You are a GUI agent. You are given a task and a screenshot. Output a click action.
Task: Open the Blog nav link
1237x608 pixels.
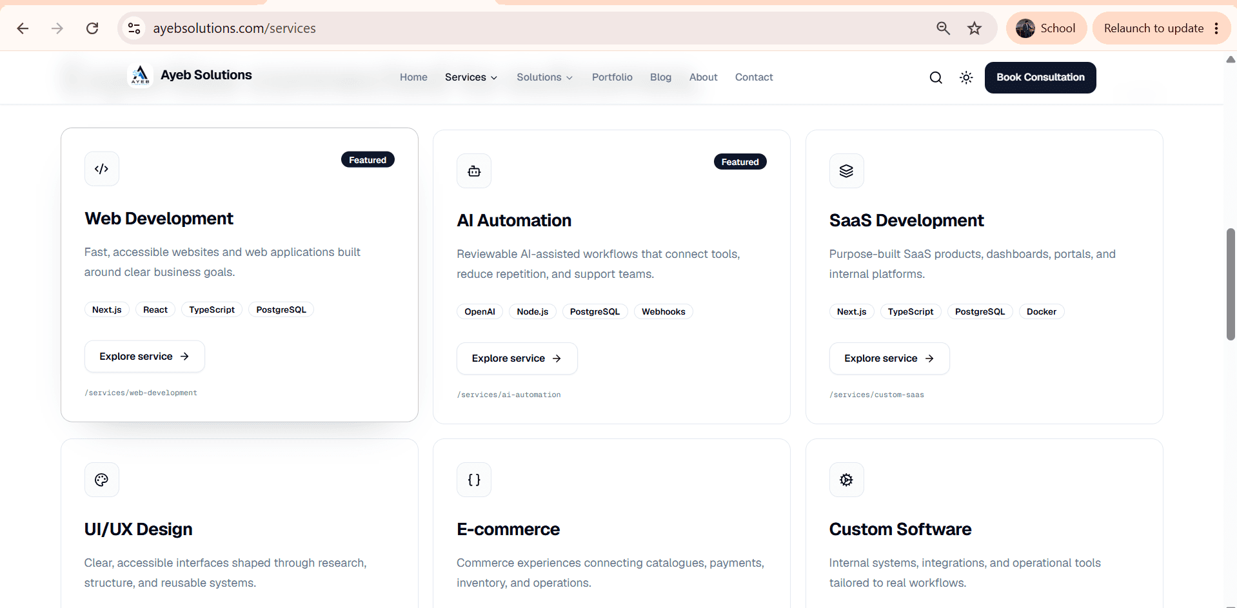[x=660, y=77]
